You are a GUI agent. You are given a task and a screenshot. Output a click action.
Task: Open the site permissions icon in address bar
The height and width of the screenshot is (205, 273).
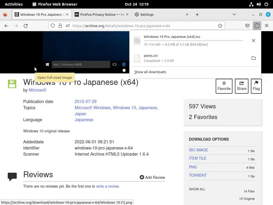click(68, 26)
